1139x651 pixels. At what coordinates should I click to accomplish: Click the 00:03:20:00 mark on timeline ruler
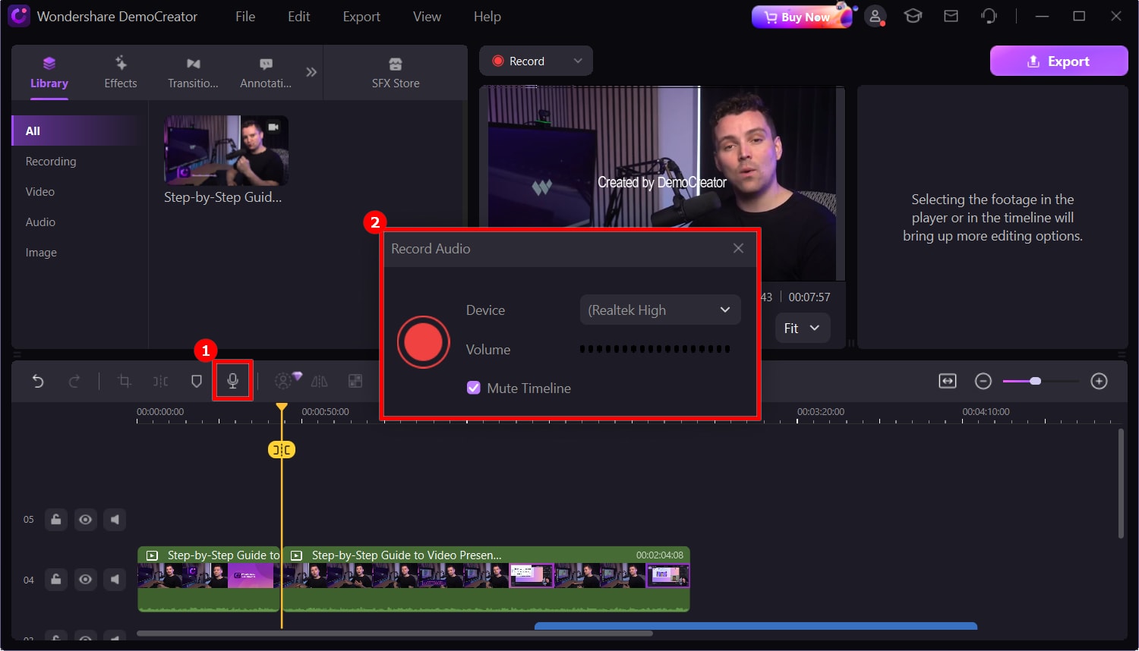(820, 412)
